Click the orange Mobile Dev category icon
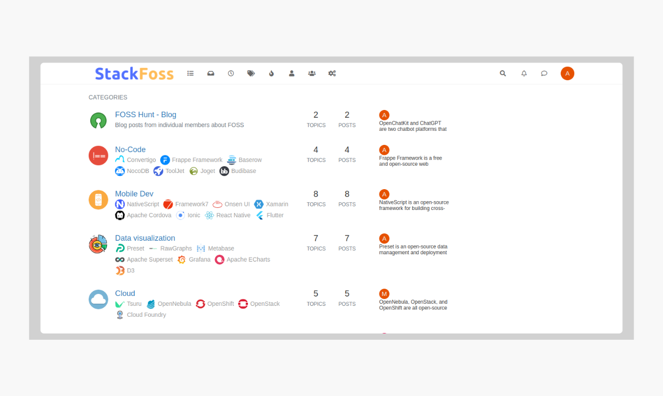 (98, 200)
